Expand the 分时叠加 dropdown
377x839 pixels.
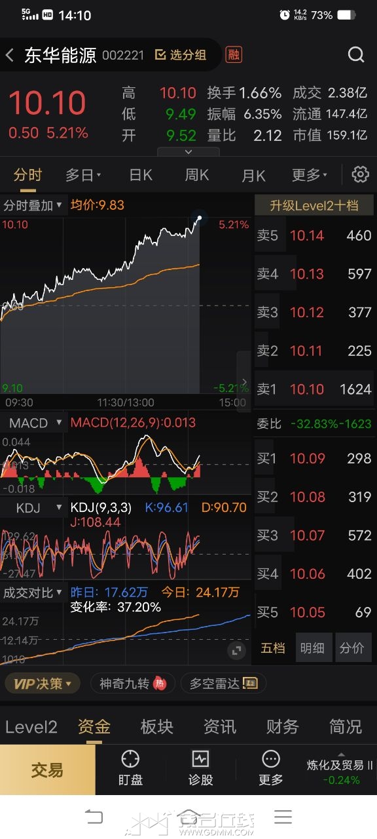click(33, 205)
